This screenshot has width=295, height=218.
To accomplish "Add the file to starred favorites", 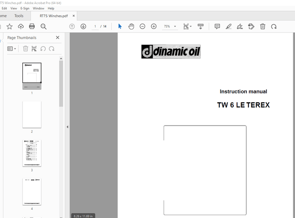I will [x=10, y=27].
